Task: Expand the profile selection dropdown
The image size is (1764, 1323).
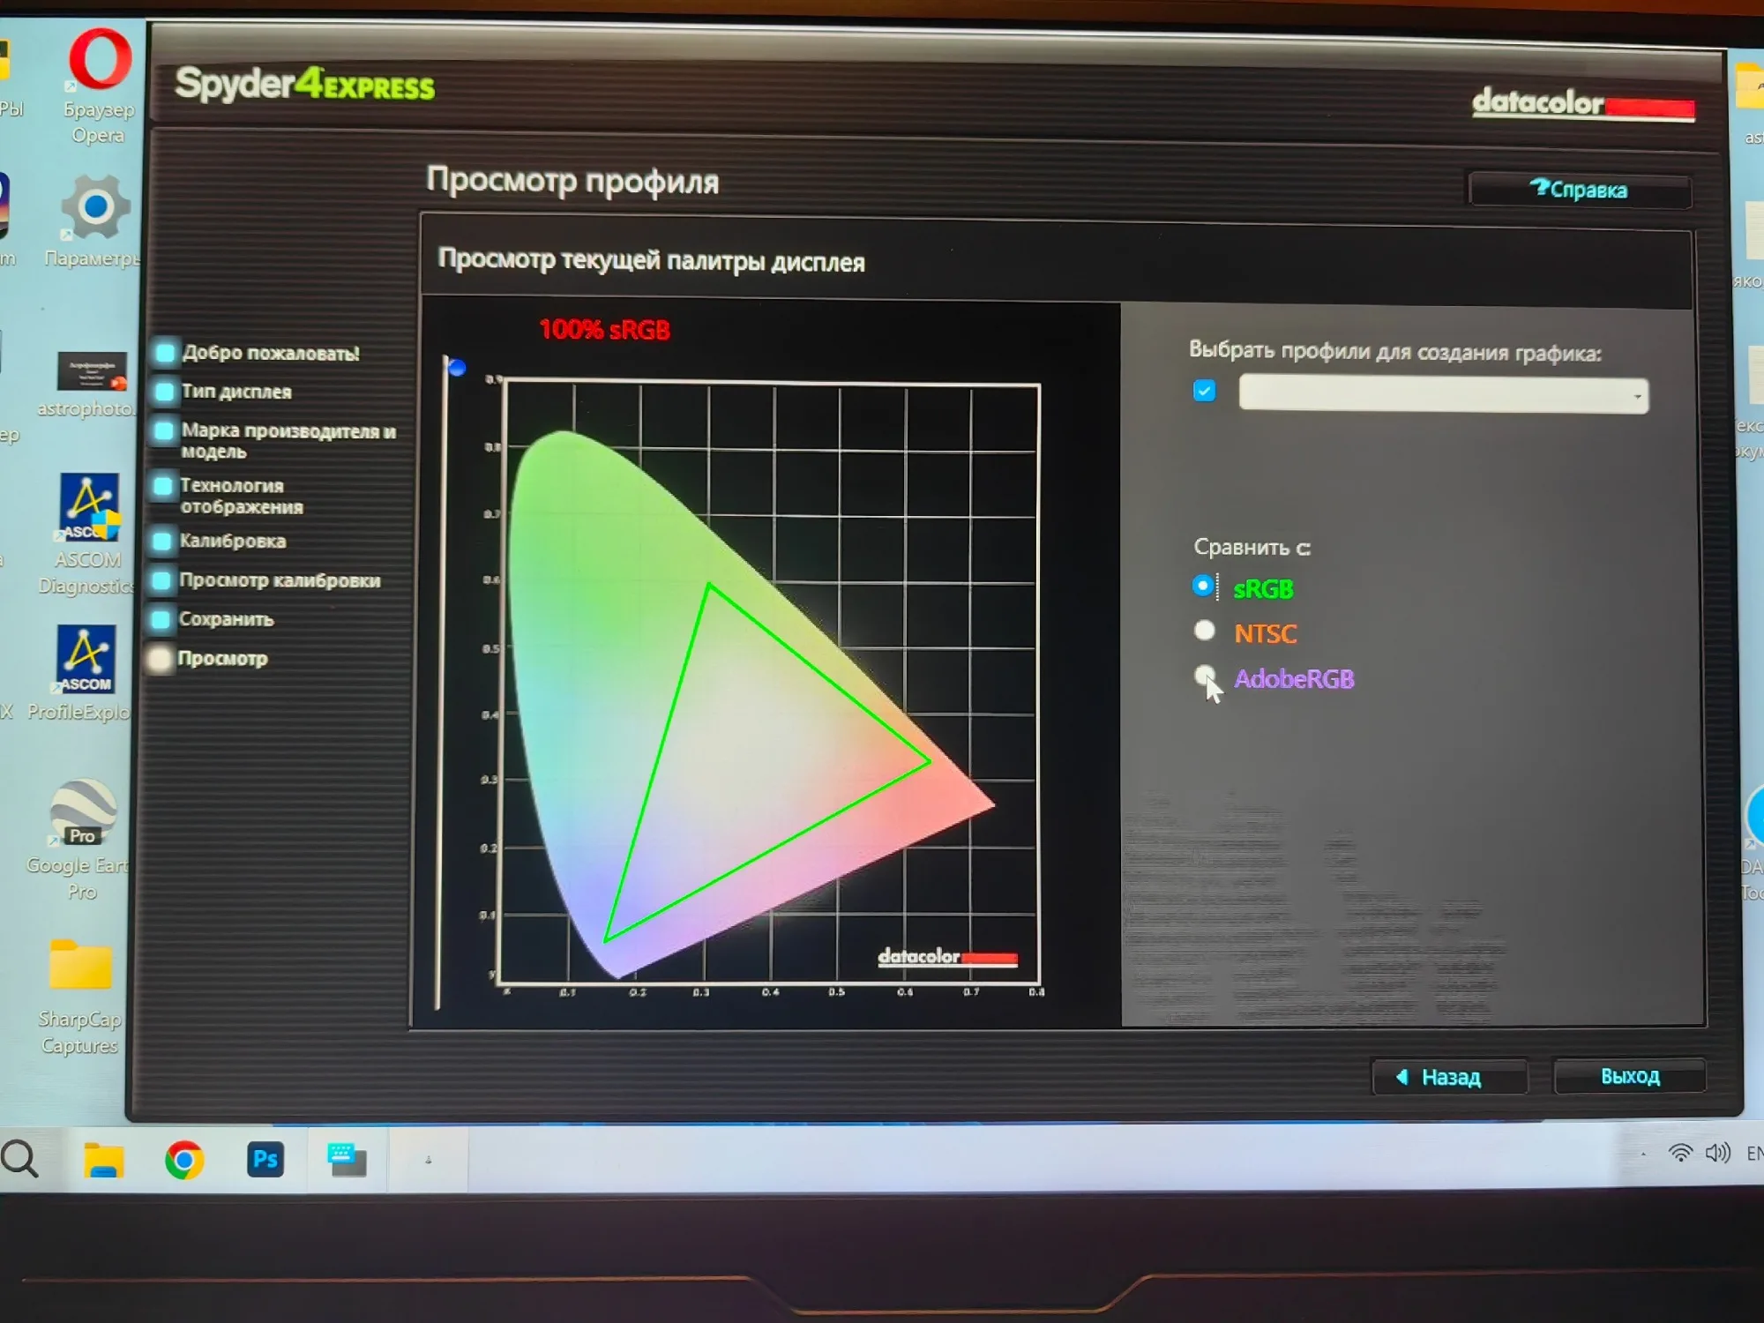Action: point(1636,396)
